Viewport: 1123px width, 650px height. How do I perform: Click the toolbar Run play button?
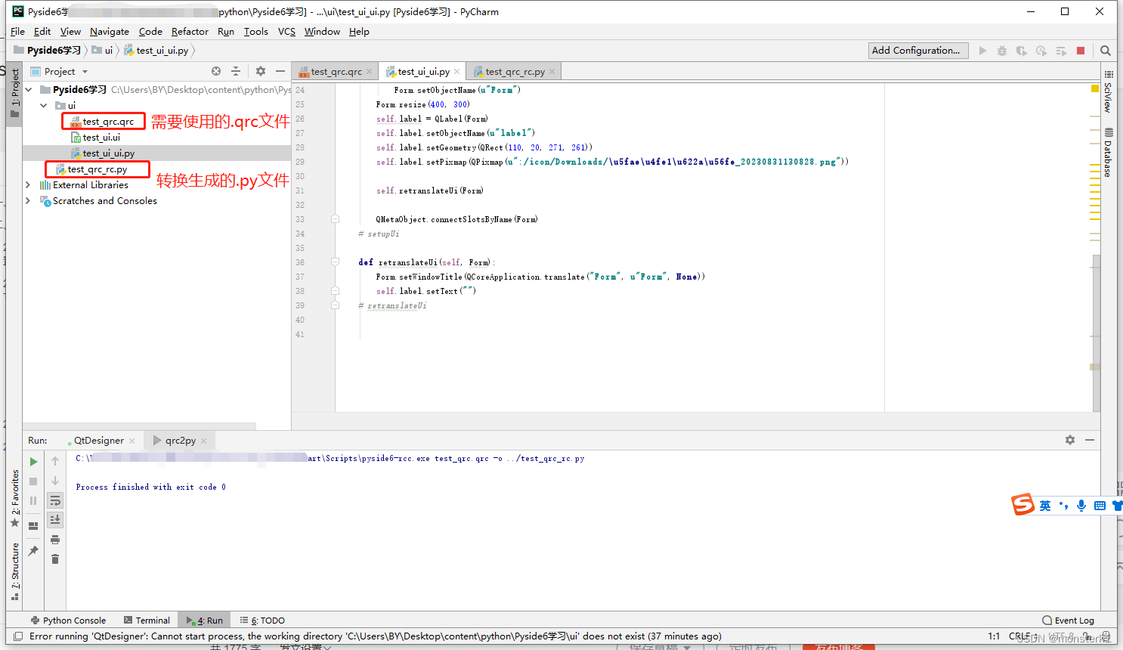coord(982,51)
